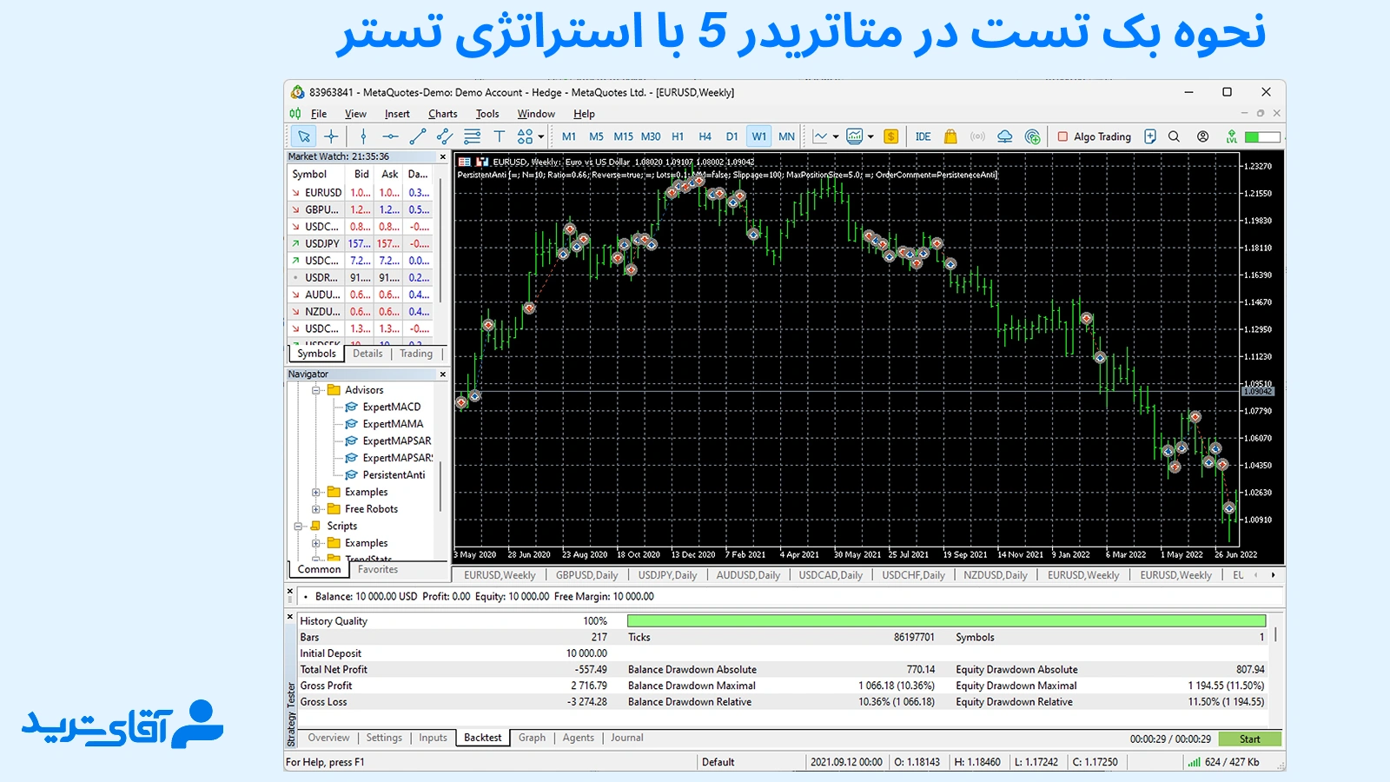Select the Fibonacci retracement tool

coord(472,136)
